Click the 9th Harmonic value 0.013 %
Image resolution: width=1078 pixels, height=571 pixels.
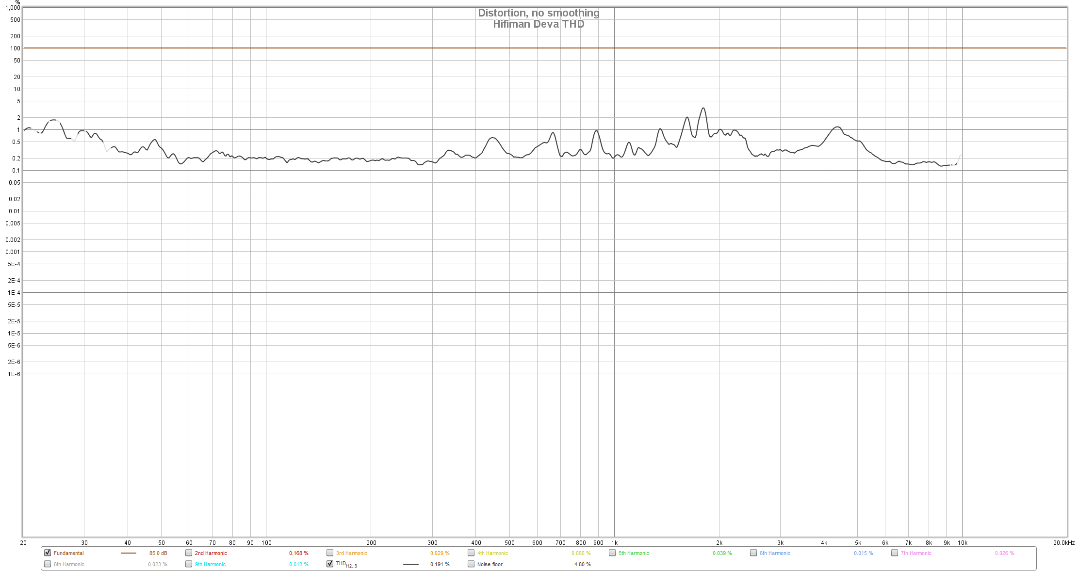(x=299, y=564)
